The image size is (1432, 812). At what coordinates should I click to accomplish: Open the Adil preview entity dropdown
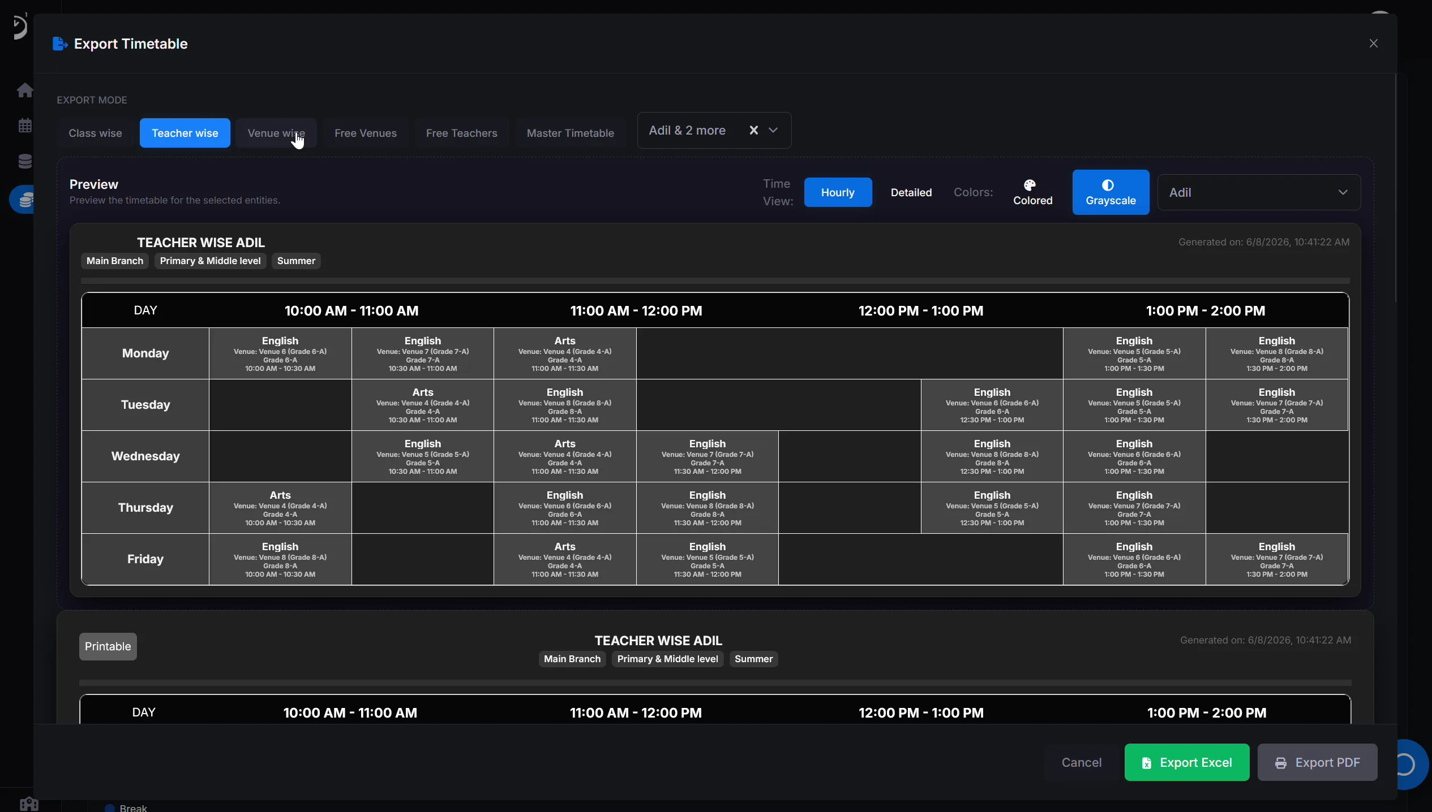click(1259, 192)
